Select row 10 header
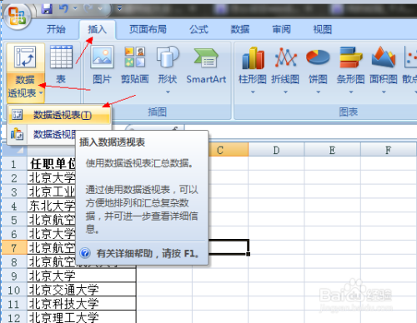Image resolution: width=417 pixels, height=323 pixels. click(x=14, y=290)
